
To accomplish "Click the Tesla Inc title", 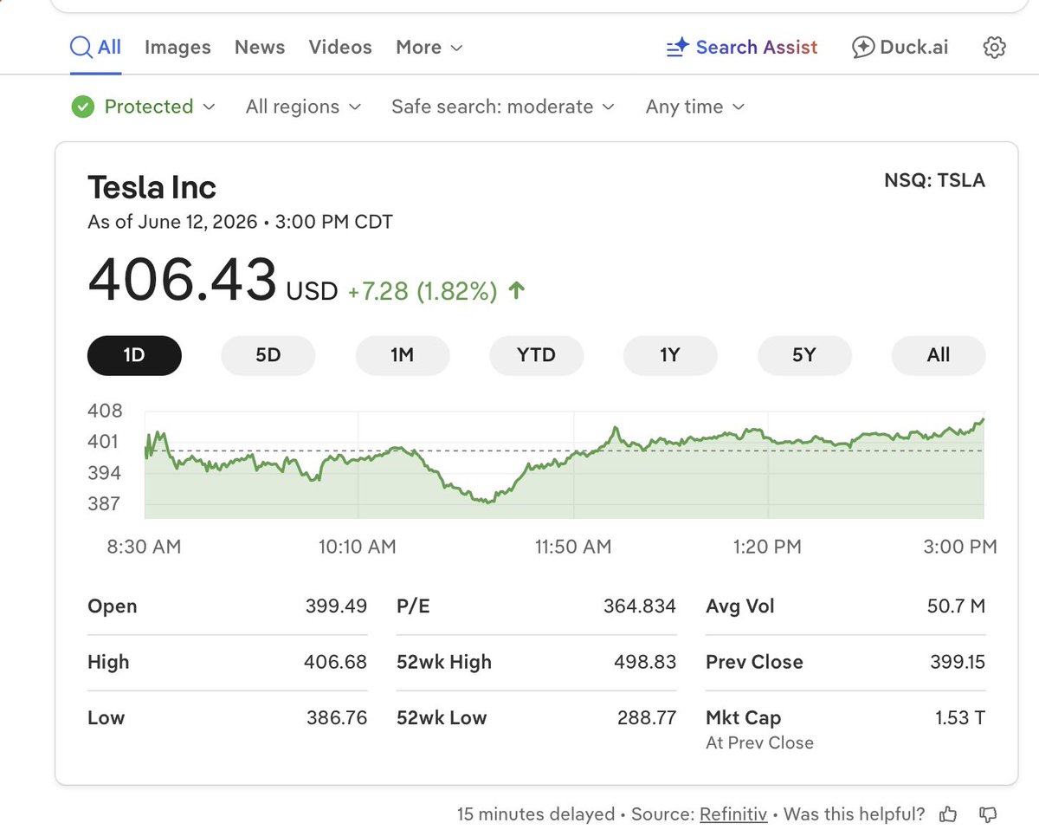I will click(x=152, y=187).
